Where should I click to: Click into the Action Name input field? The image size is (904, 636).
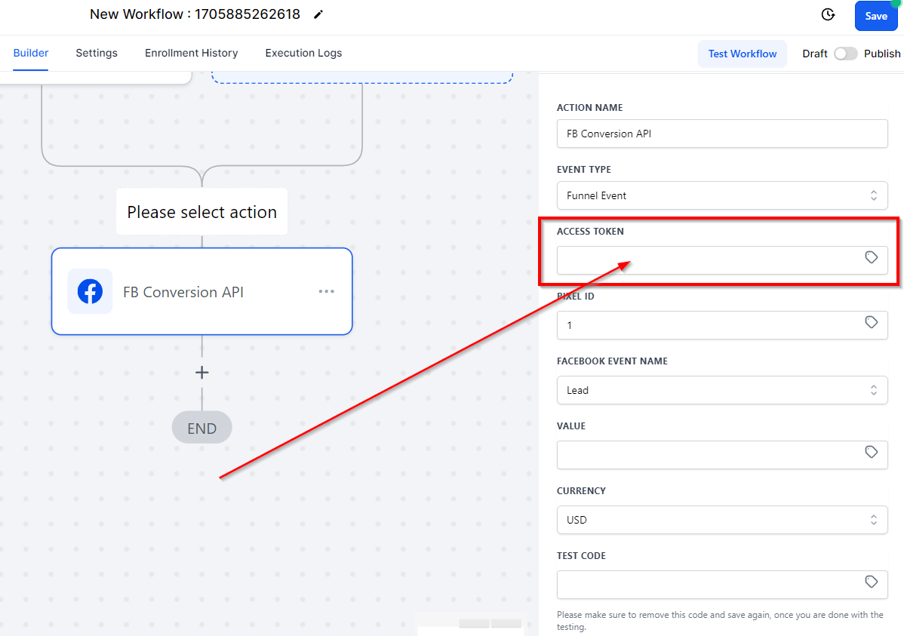721,134
